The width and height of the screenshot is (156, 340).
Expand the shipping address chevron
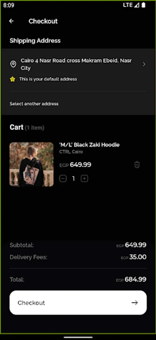[144, 64]
